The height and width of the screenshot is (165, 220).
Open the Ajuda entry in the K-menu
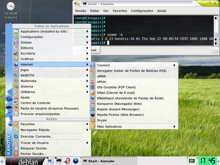(51, 97)
